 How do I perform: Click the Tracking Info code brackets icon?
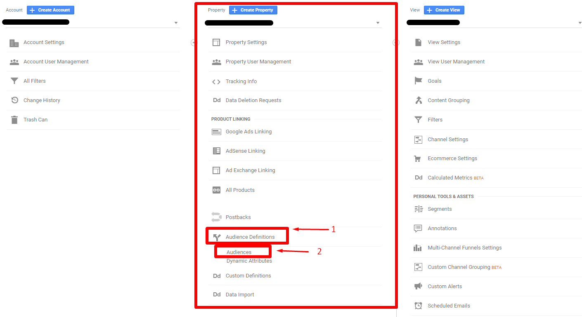216,82
